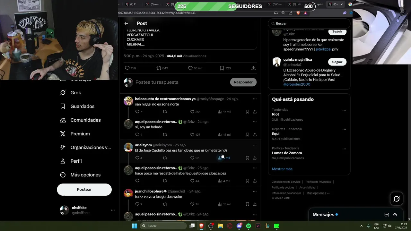Expand the Mensajes drawer with double chevron
The image size is (411, 231).
pyautogui.click(x=395, y=215)
